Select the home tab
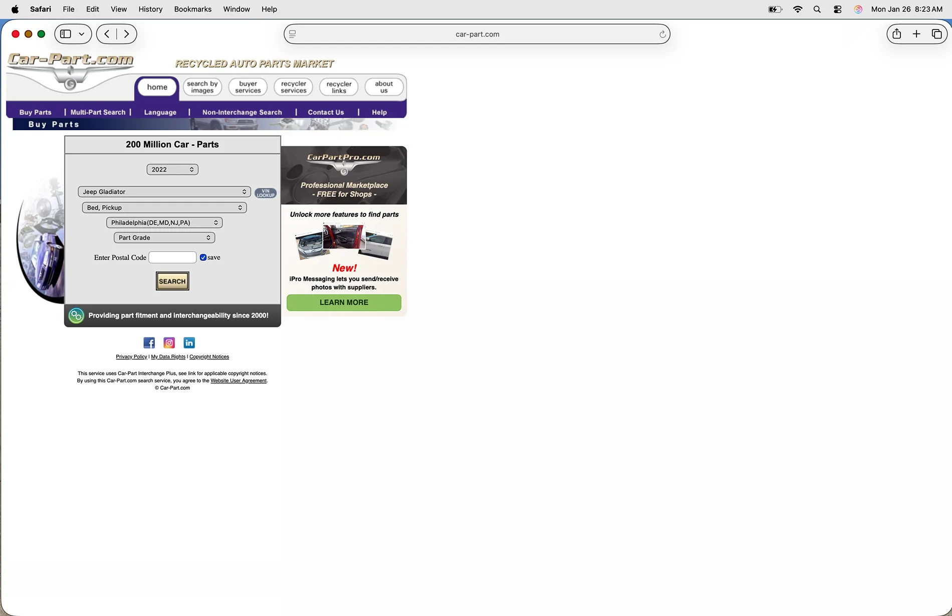Screen dimensions: 952x616 157,87
